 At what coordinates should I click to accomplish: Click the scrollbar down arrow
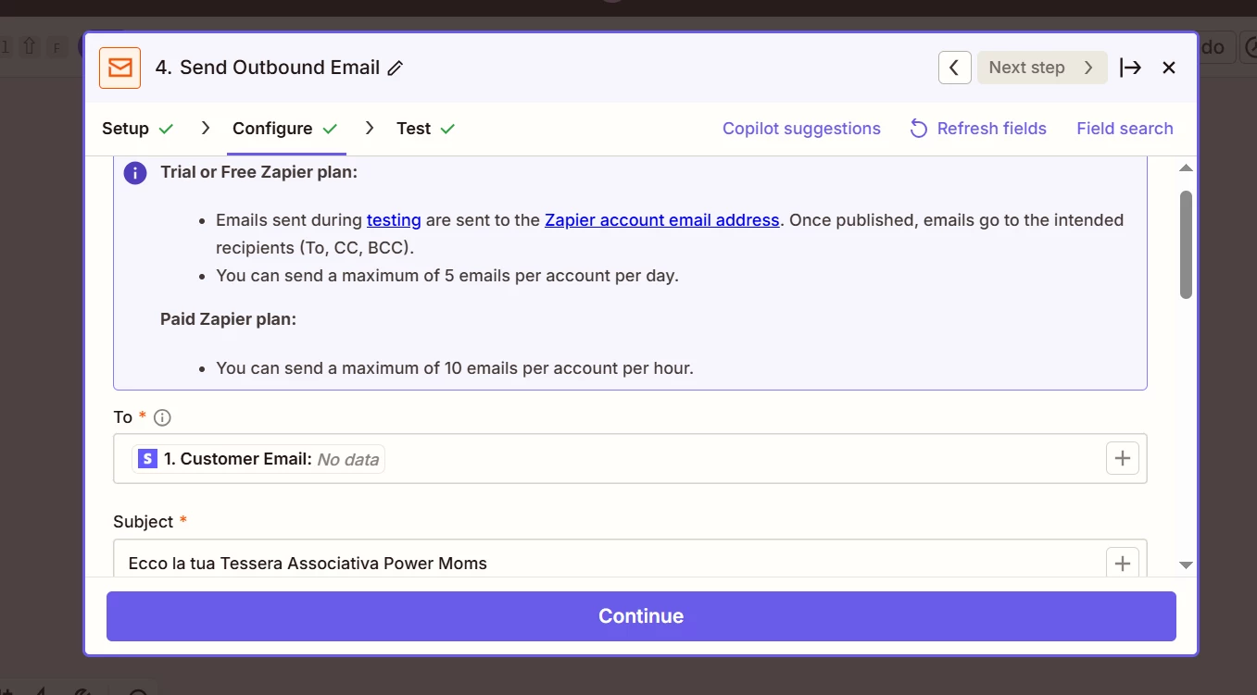pos(1186,565)
